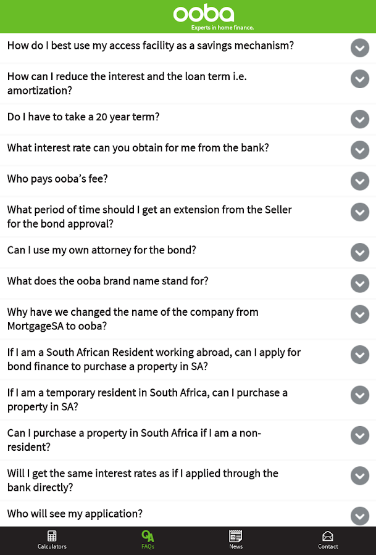Open the News newspaper icon
The image size is (376, 555).
click(x=236, y=536)
